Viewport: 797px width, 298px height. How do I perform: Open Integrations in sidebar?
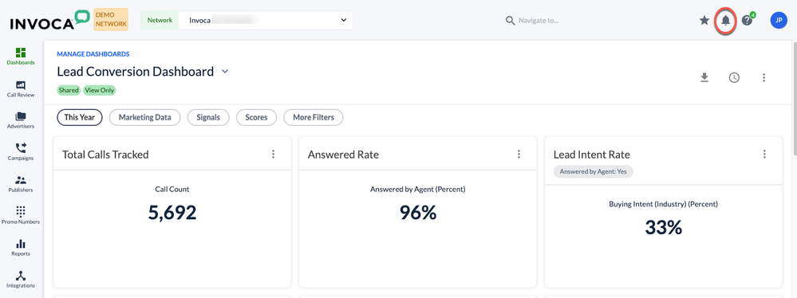pyautogui.click(x=21, y=279)
